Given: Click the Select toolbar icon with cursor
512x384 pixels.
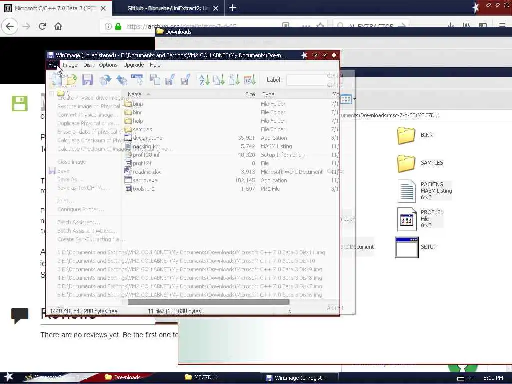Looking at the screenshot, I should click(137, 80).
